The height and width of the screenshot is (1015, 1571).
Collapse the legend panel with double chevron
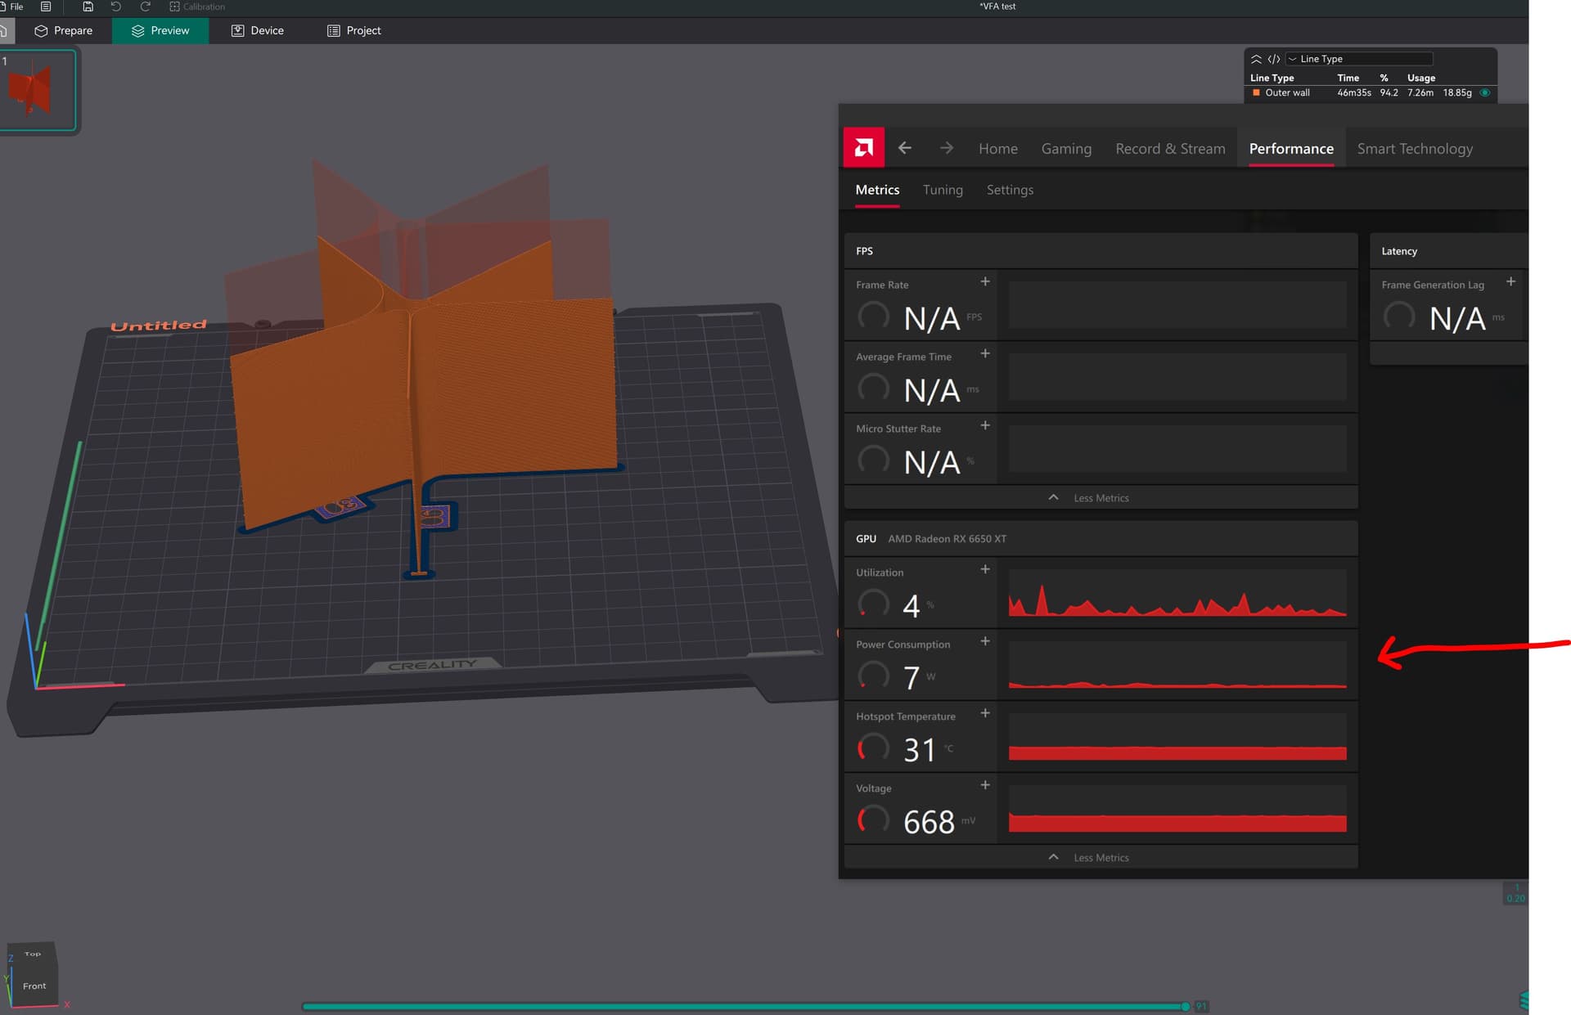(1256, 59)
